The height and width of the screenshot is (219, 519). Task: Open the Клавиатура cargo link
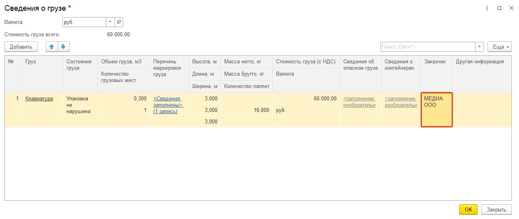[39, 99]
